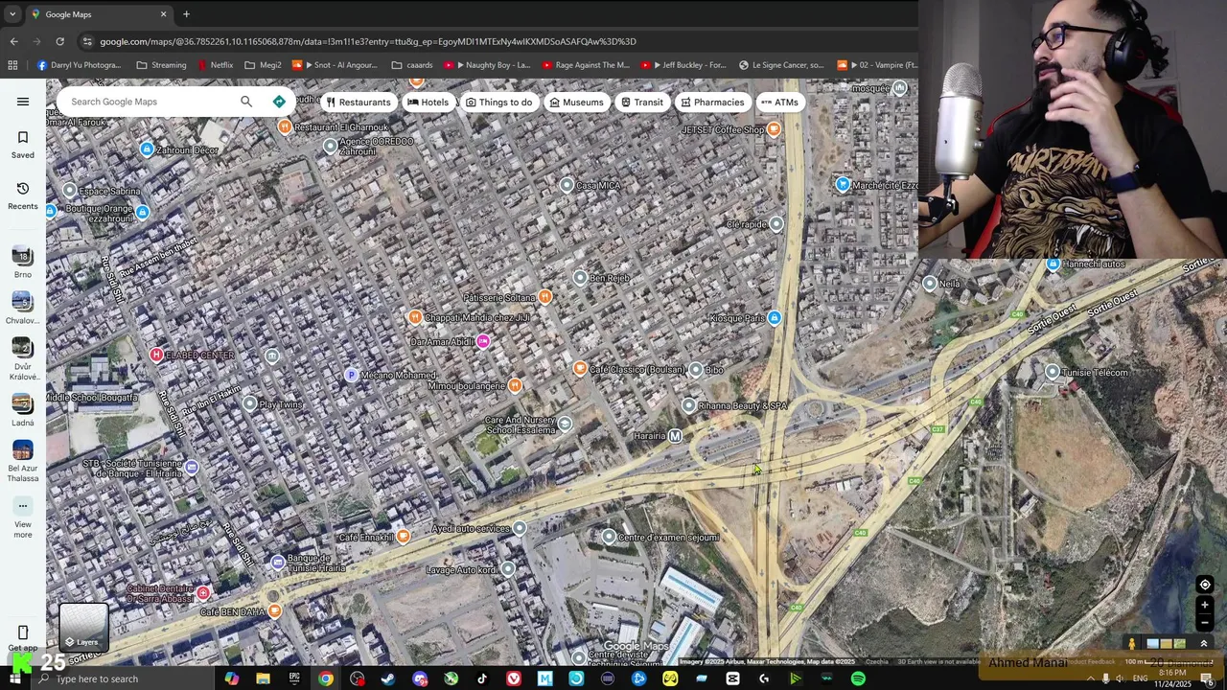
Task: Zoom out with the minus button
Action: pos(1205,622)
